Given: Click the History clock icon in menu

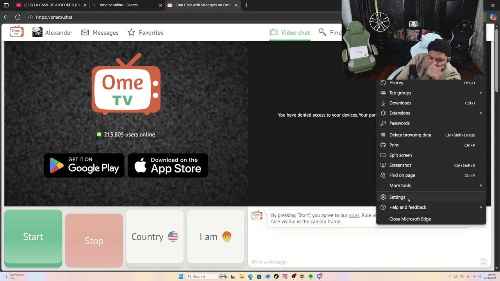Looking at the screenshot, I should 383,83.
